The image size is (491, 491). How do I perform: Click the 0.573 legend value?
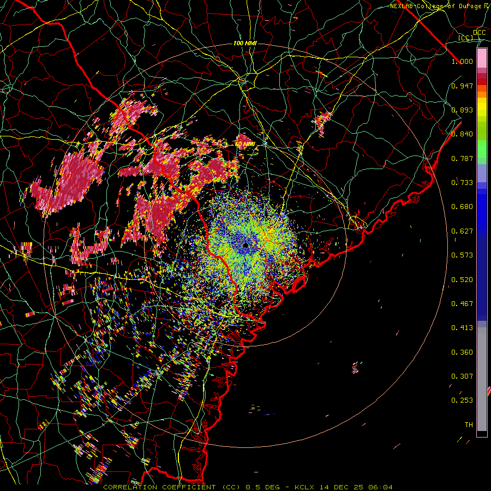462,255
